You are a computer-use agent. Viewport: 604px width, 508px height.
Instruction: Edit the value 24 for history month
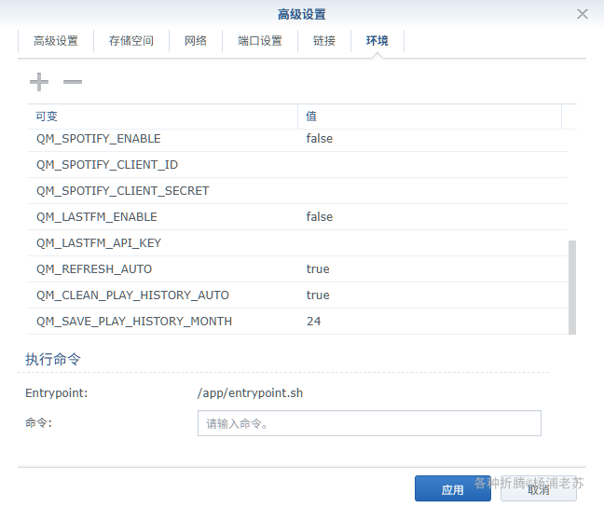pyautogui.click(x=313, y=322)
